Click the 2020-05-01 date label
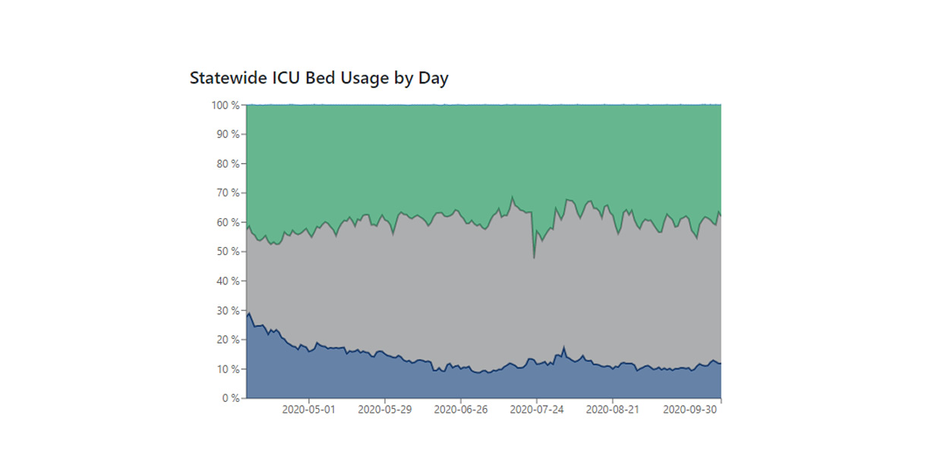 [x=308, y=410]
